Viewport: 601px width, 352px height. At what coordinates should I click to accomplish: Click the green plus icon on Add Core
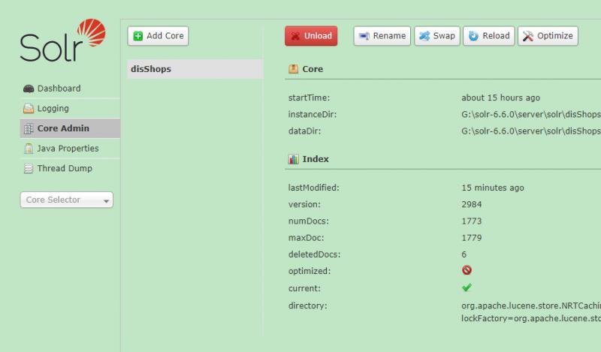point(137,36)
